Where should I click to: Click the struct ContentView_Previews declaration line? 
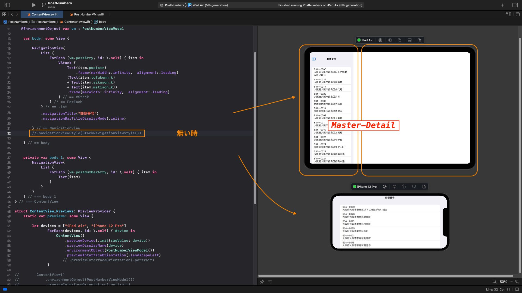pyautogui.click(x=65, y=211)
